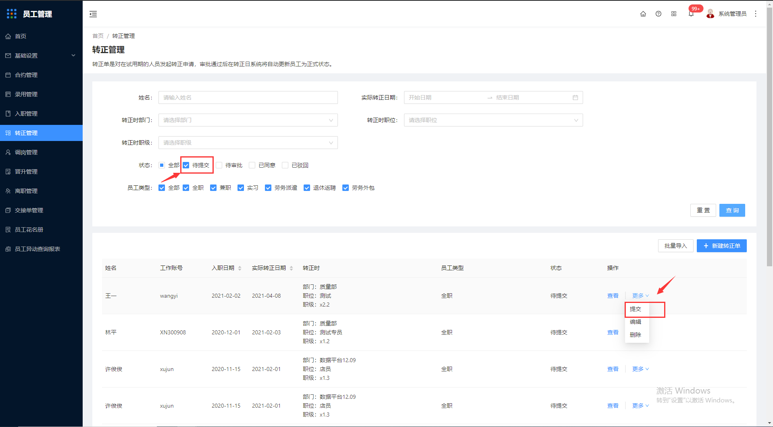Open 录用管理 in the sidebar
This screenshot has height=427, width=773.
(x=41, y=94)
